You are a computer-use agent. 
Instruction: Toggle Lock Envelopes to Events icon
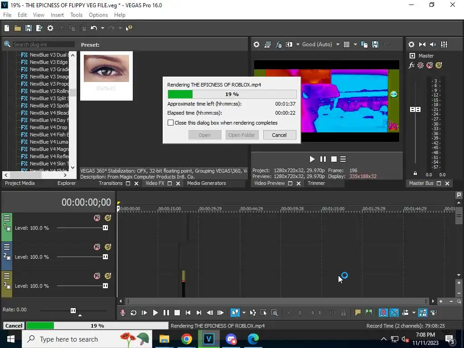tap(423, 313)
